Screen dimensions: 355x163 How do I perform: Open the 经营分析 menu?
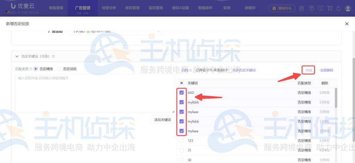(109, 8)
